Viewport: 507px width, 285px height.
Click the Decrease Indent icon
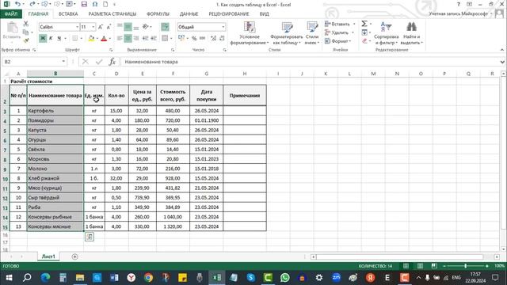point(146,39)
